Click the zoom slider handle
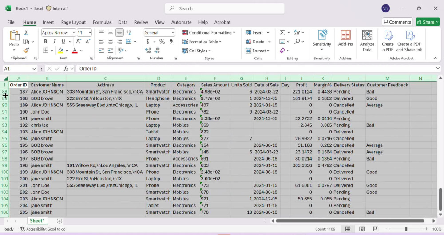This screenshot has width=444, height=235. tap(406, 229)
